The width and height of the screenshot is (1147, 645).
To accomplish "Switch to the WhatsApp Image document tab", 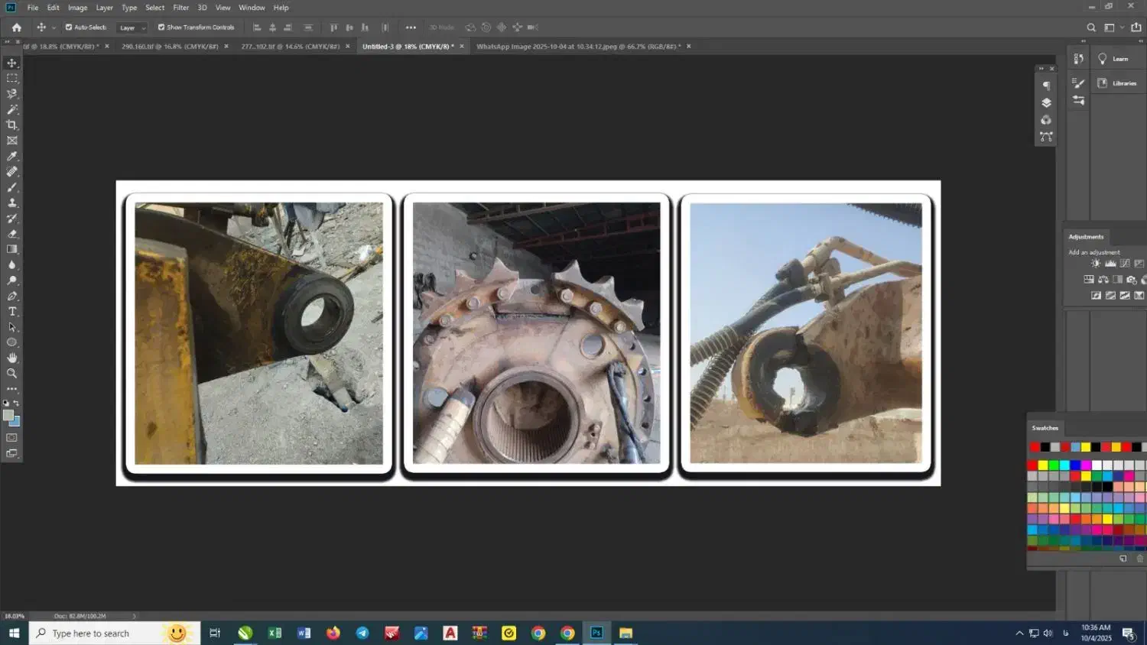I will pos(577,47).
